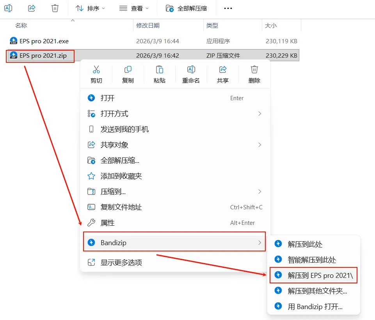Click the phone icon beside 发送到我的手机
The width and height of the screenshot is (375, 320).
tap(91, 129)
